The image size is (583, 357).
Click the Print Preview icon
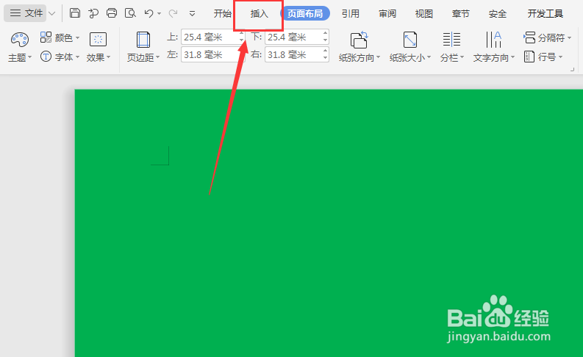click(x=130, y=13)
